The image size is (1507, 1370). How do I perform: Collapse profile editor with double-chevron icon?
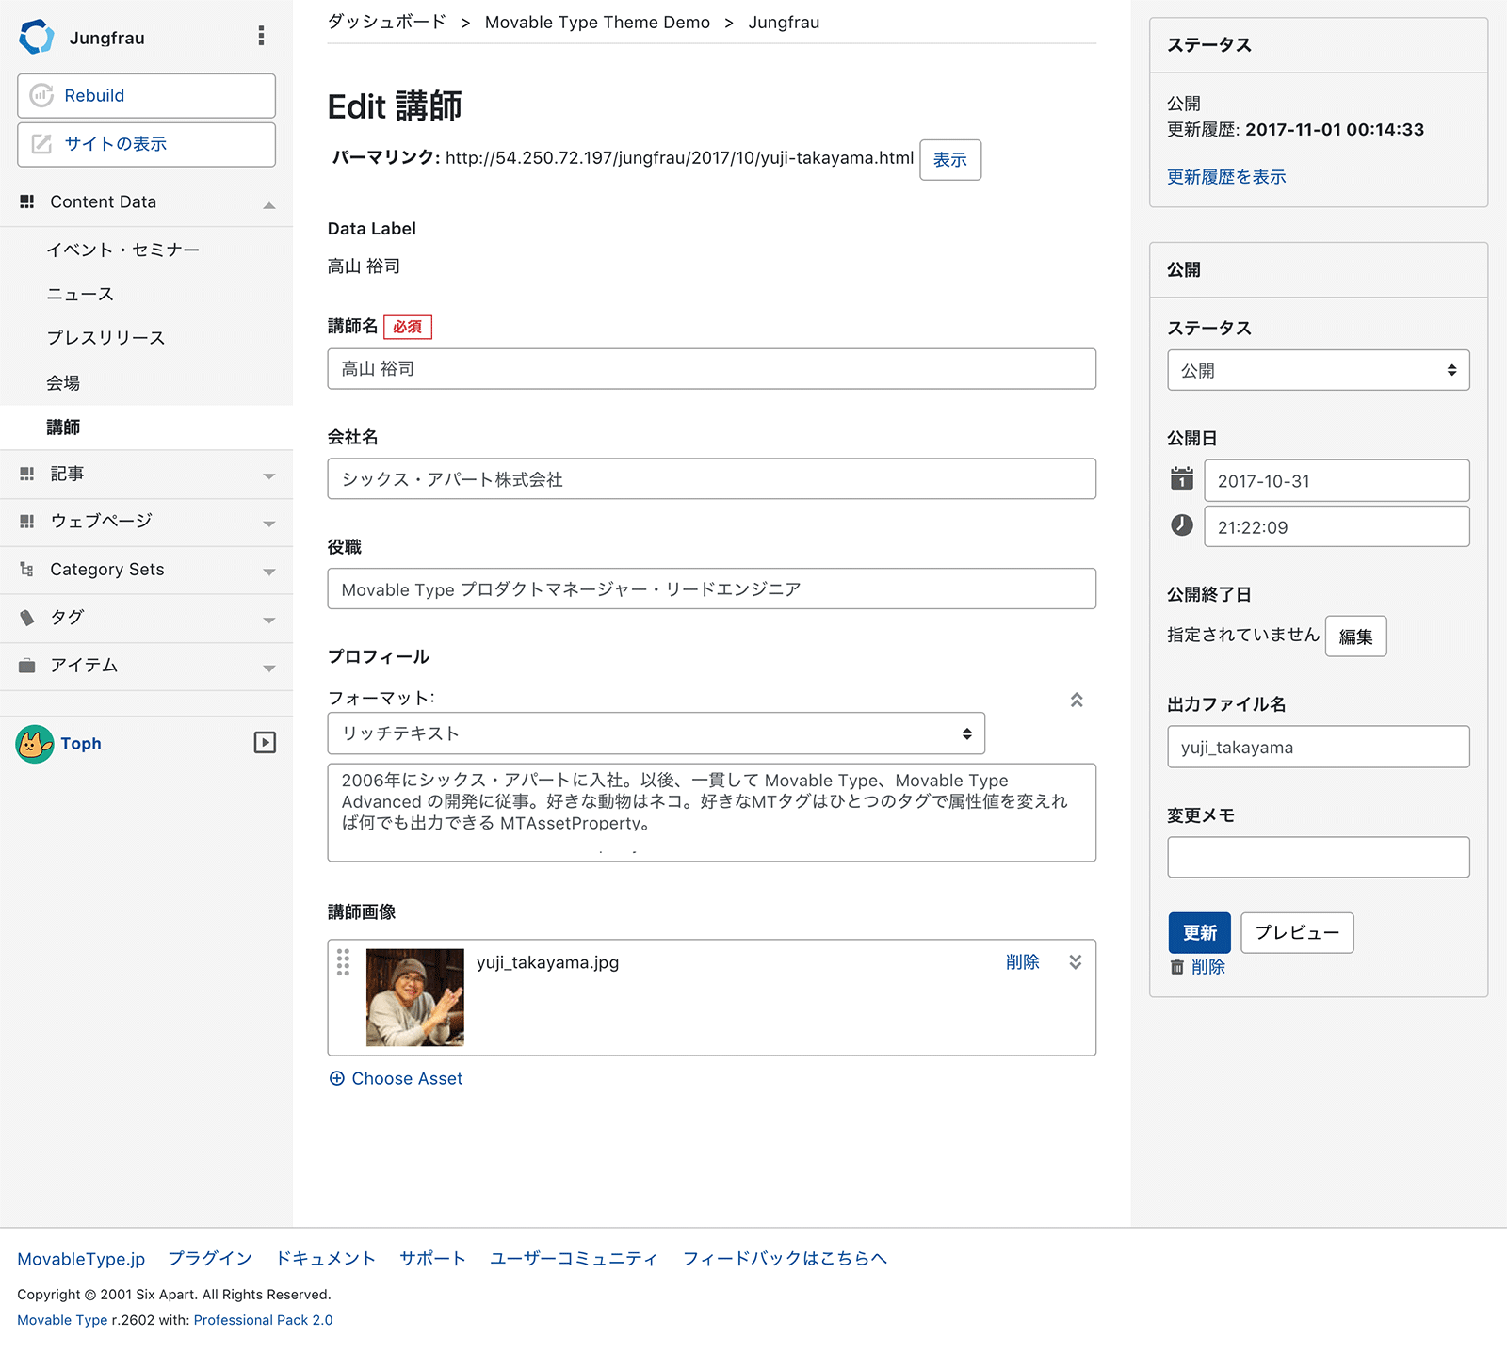tap(1077, 700)
